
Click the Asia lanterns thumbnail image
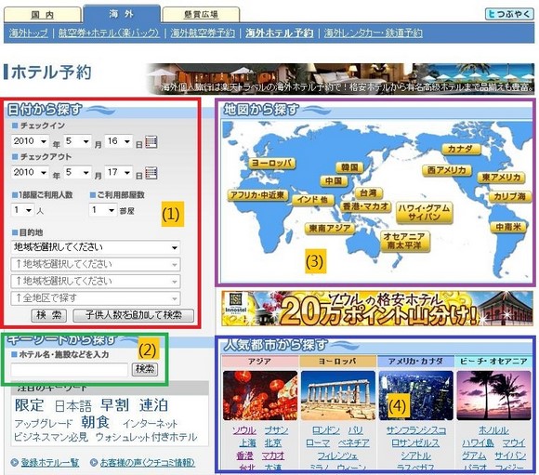pos(260,395)
